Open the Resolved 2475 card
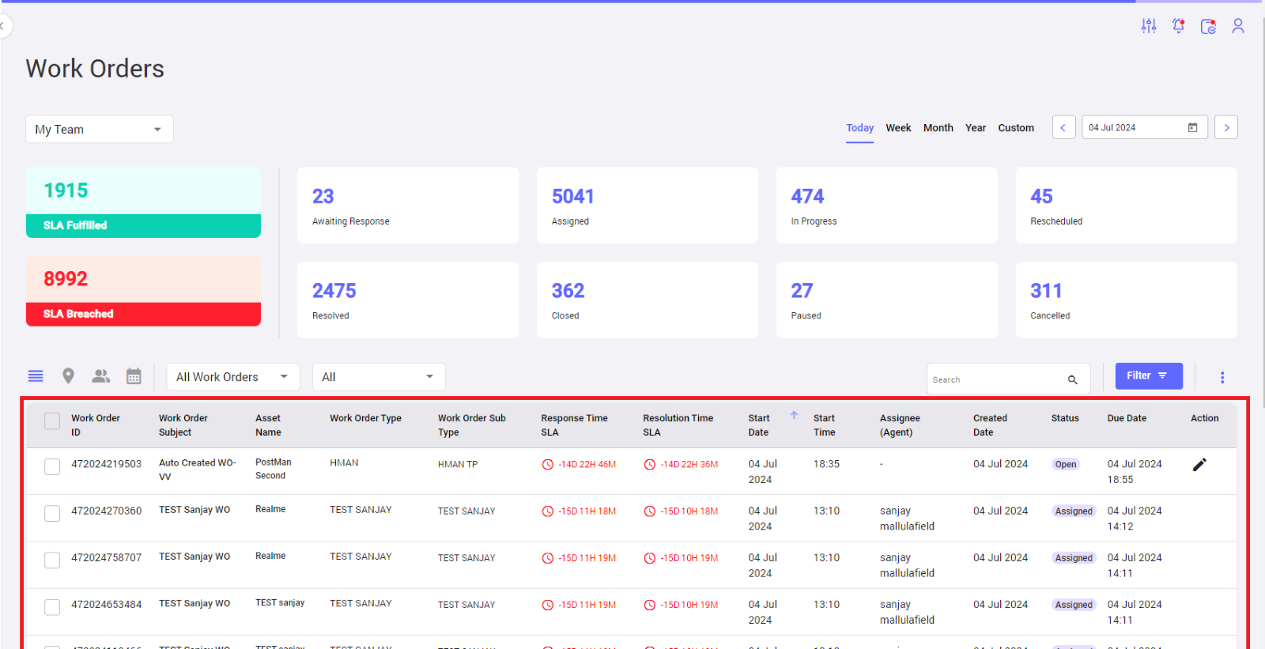The height and width of the screenshot is (649, 1265). tap(408, 300)
